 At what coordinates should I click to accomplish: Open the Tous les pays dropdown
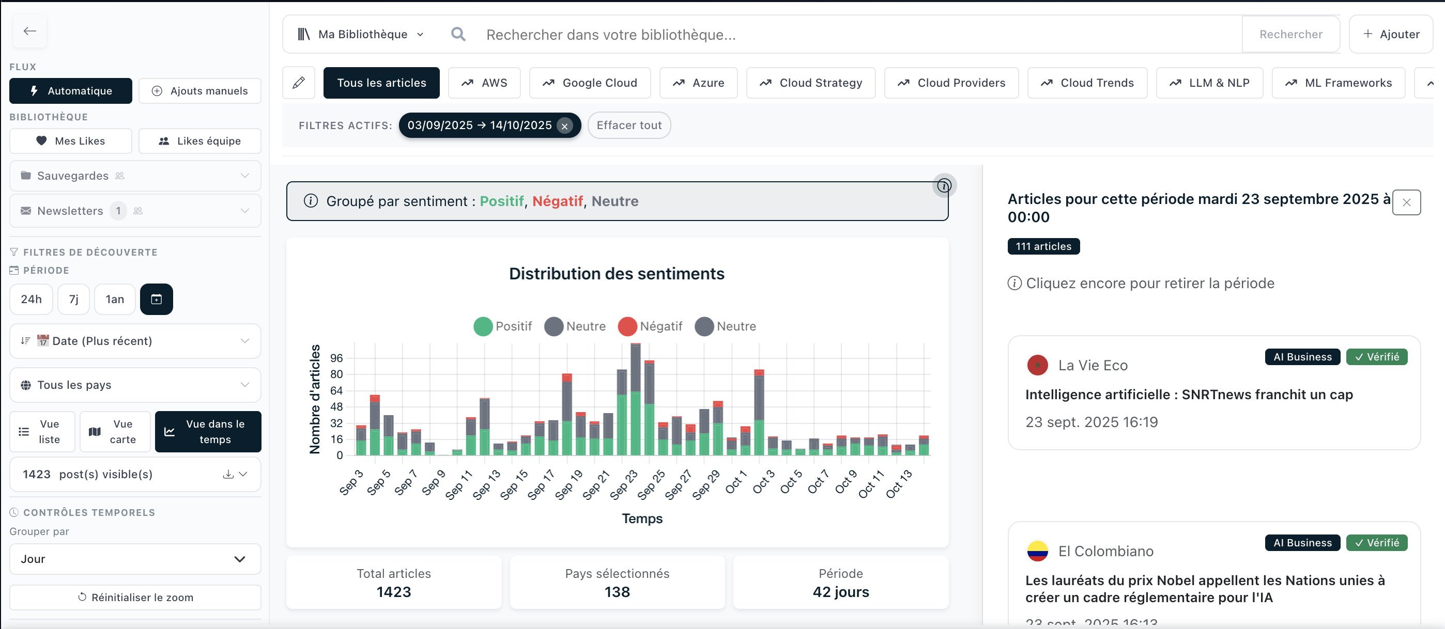(x=135, y=385)
